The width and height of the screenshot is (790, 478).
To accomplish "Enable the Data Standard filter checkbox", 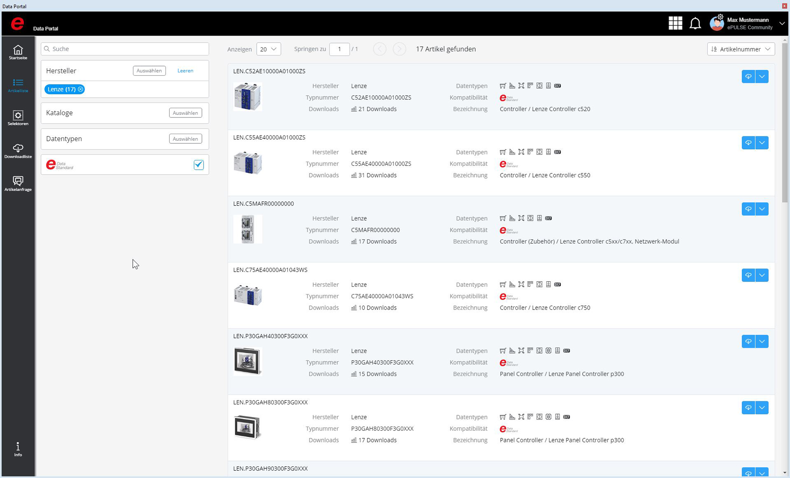I will coord(199,165).
